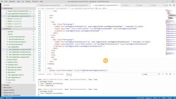Select en.json in Open Editors

10,19
